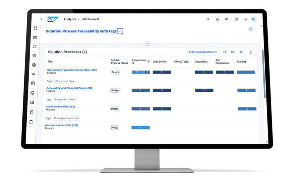
Task: Open the sidebar checklist tasks icon
Action: (x=35, y=47)
